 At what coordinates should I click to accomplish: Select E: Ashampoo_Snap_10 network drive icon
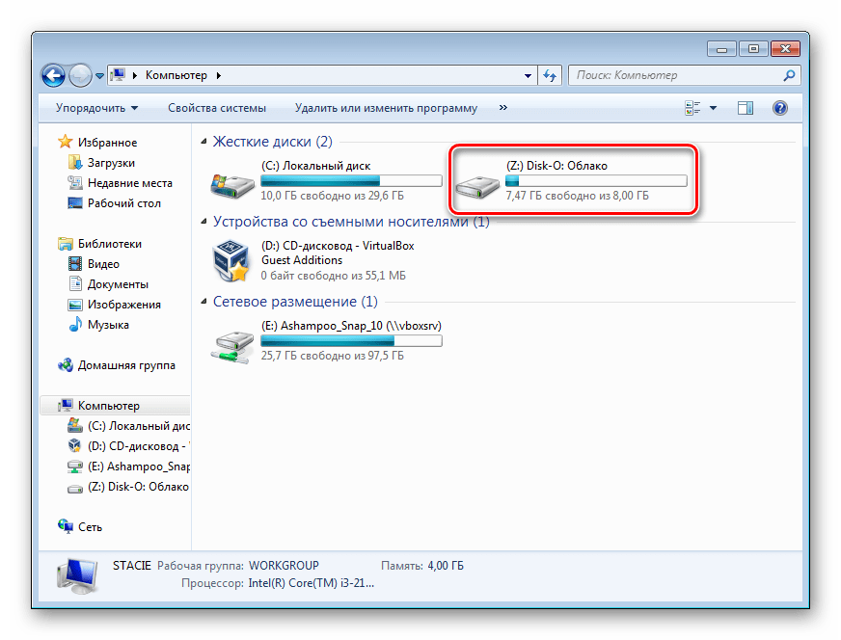(x=231, y=341)
